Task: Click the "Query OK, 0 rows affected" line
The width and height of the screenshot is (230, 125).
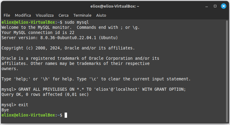Action: pos(45,94)
